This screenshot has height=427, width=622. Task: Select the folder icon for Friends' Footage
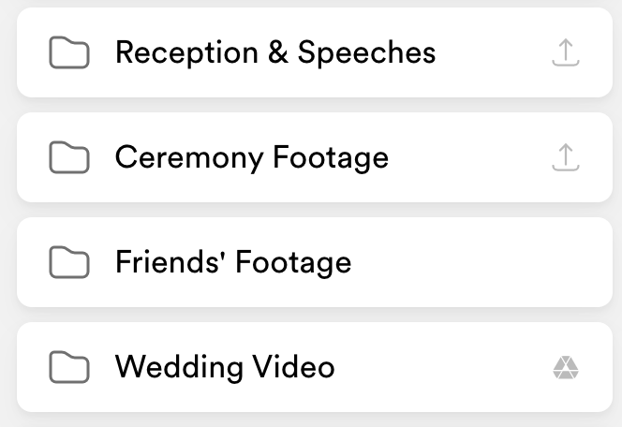click(68, 264)
